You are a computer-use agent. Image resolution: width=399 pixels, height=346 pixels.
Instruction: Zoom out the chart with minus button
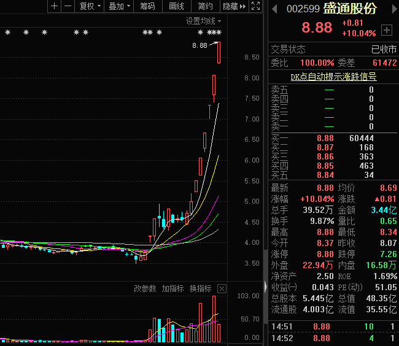68,6
